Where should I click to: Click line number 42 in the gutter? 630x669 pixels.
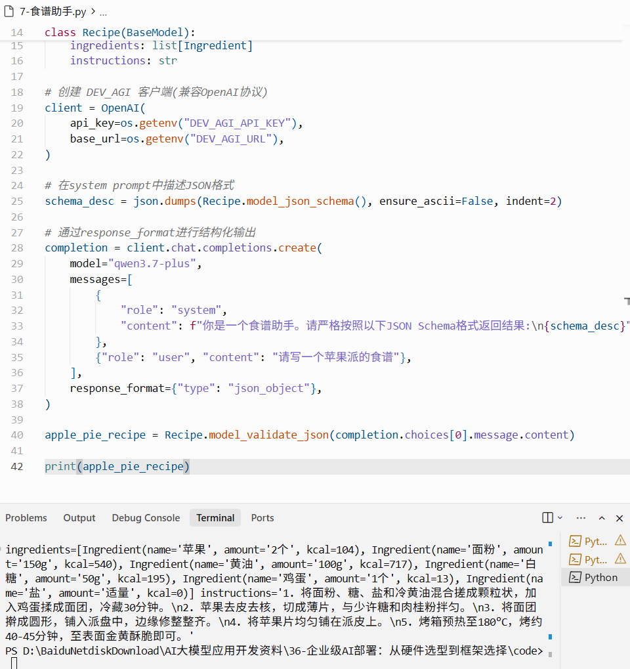(17, 466)
